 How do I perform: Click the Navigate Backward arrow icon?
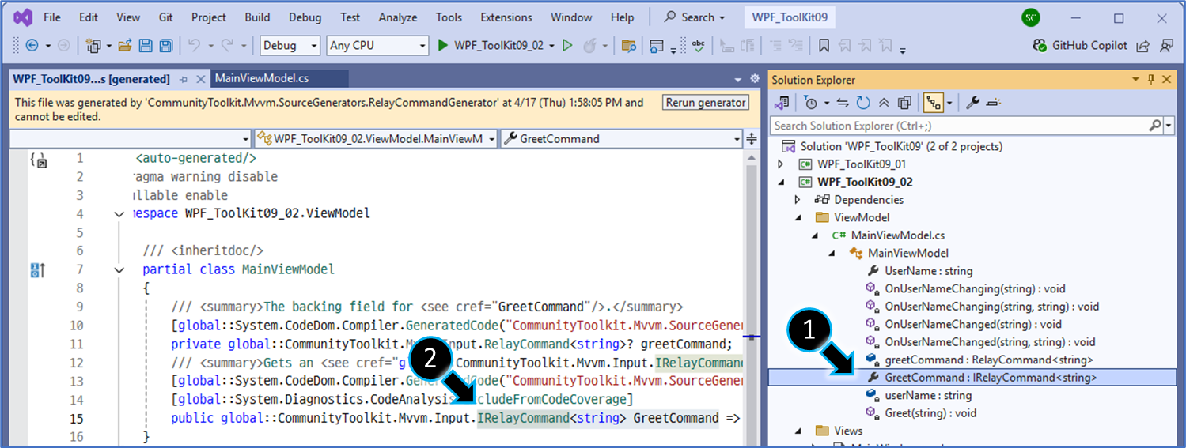pyautogui.click(x=32, y=46)
